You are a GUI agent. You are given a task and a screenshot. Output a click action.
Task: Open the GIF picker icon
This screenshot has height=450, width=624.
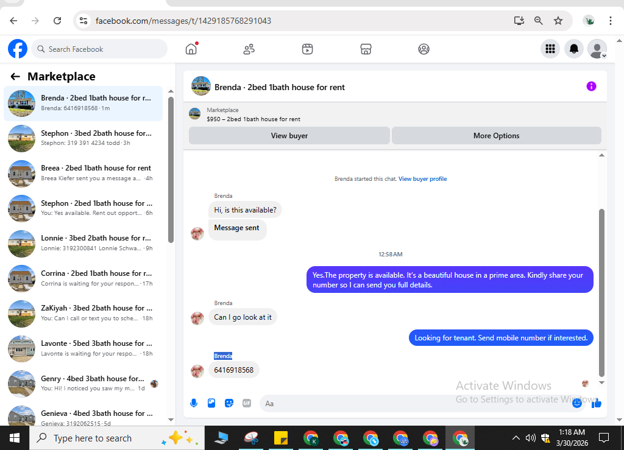(247, 404)
